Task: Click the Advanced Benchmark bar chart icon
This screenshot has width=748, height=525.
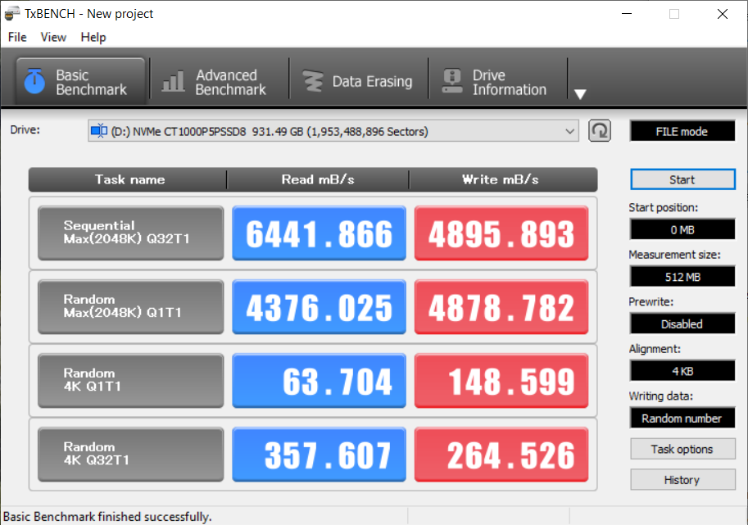Action: click(173, 82)
